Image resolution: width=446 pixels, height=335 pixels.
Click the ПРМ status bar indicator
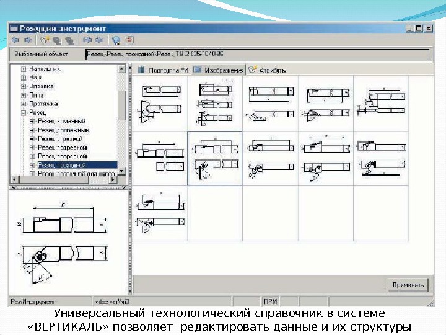(270, 301)
